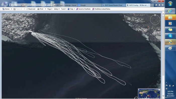This screenshot has width=176, height=99.
Task: Click the Read mail button
Action: pyautogui.click(x=30, y=9)
